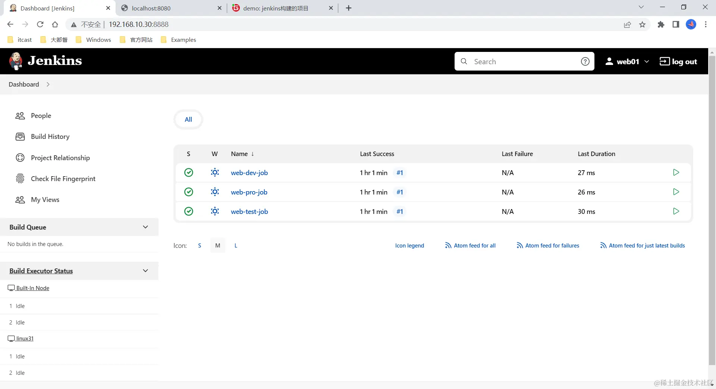716x389 pixels.
Task: Click the success status icon for web-dev-job
Action: [x=189, y=172]
